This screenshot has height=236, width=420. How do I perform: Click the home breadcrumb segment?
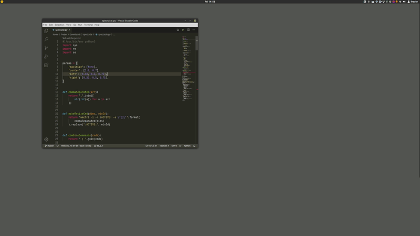tap(56, 35)
